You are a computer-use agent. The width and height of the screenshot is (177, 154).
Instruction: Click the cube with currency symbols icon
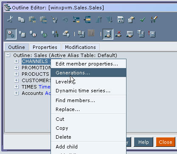[55, 34]
